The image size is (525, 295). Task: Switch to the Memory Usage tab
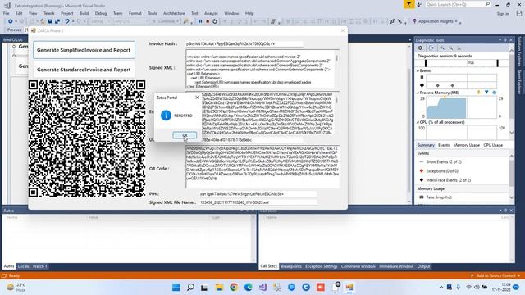point(467,145)
